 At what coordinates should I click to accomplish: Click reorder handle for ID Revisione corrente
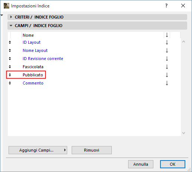[x=10, y=59]
